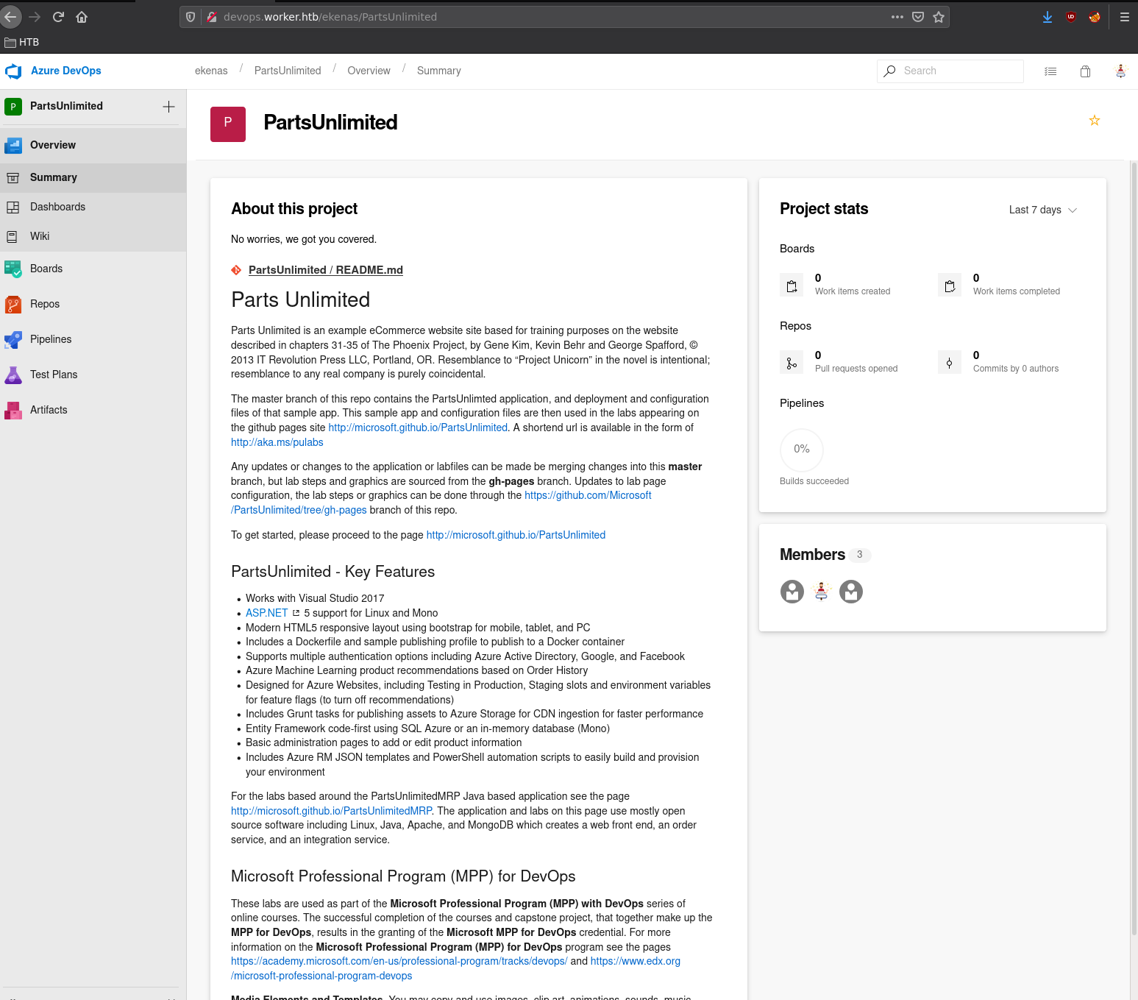The width and height of the screenshot is (1138, 1000).
Task: Open the uBlock Origin extension icon
Action: pyautogui.click(x=1071, y=17)
